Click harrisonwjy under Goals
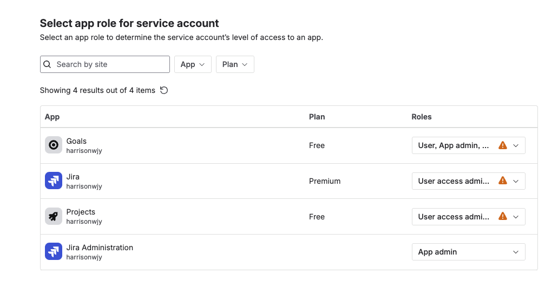The width and height of the screenshot is (558, 294). coord(84,151)
